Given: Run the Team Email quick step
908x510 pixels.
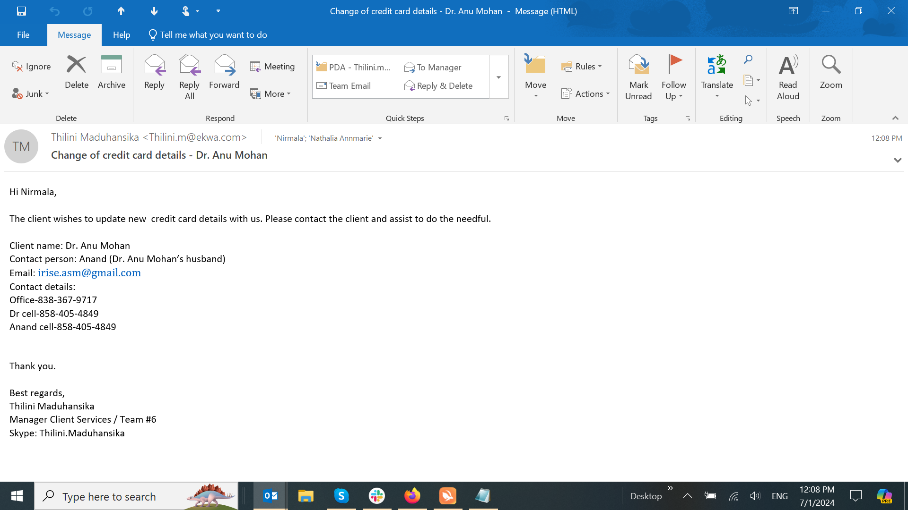Looking at the screenshot, I should pos(343,86).
